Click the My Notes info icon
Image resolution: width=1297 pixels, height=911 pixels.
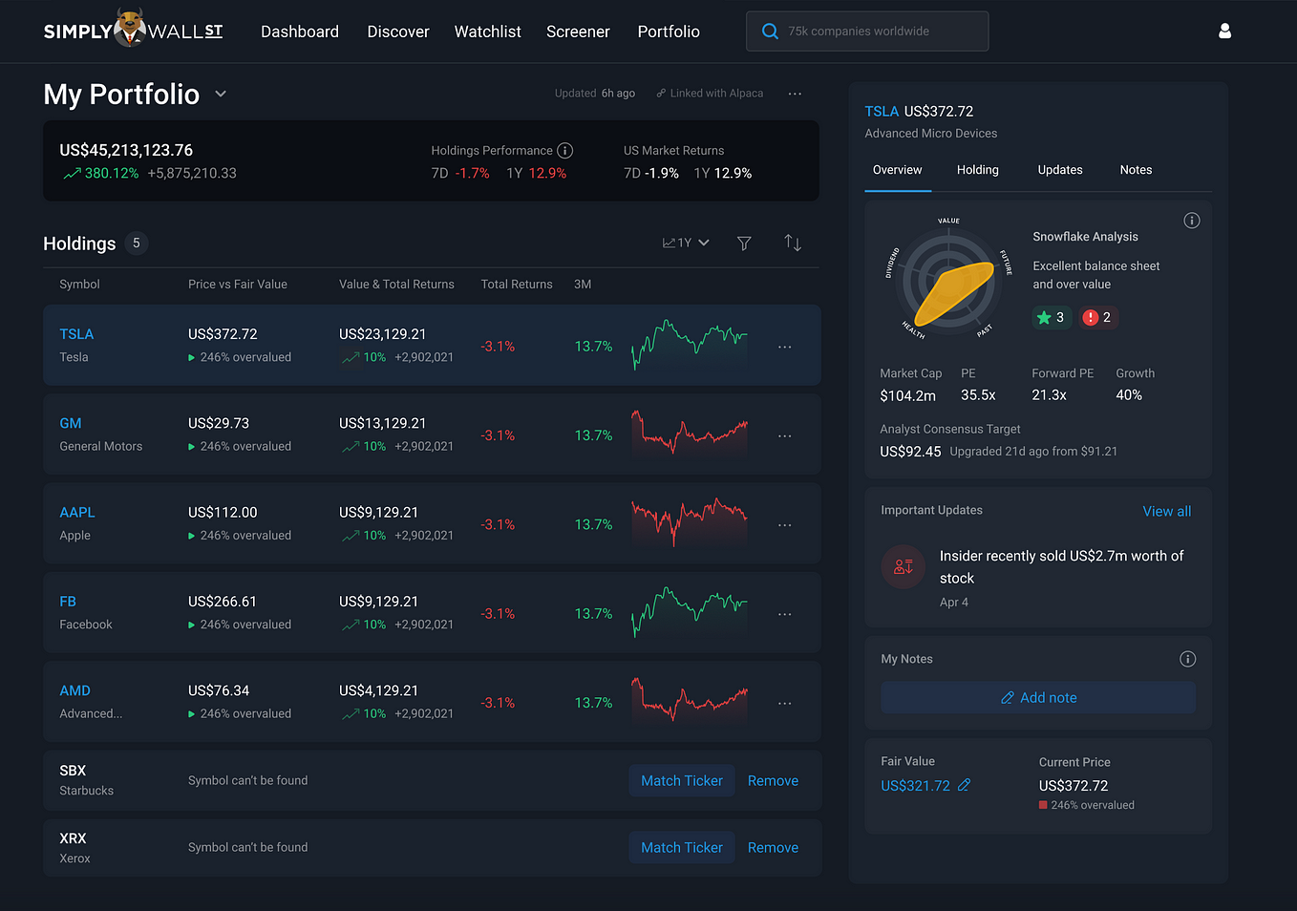(x=1187, y=659)
